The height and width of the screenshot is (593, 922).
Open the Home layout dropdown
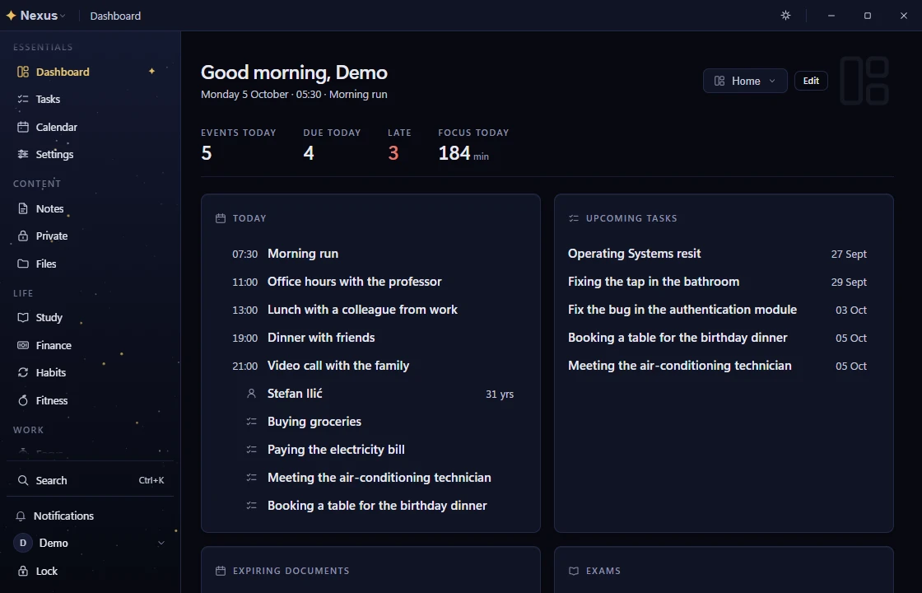coord(745,82)
